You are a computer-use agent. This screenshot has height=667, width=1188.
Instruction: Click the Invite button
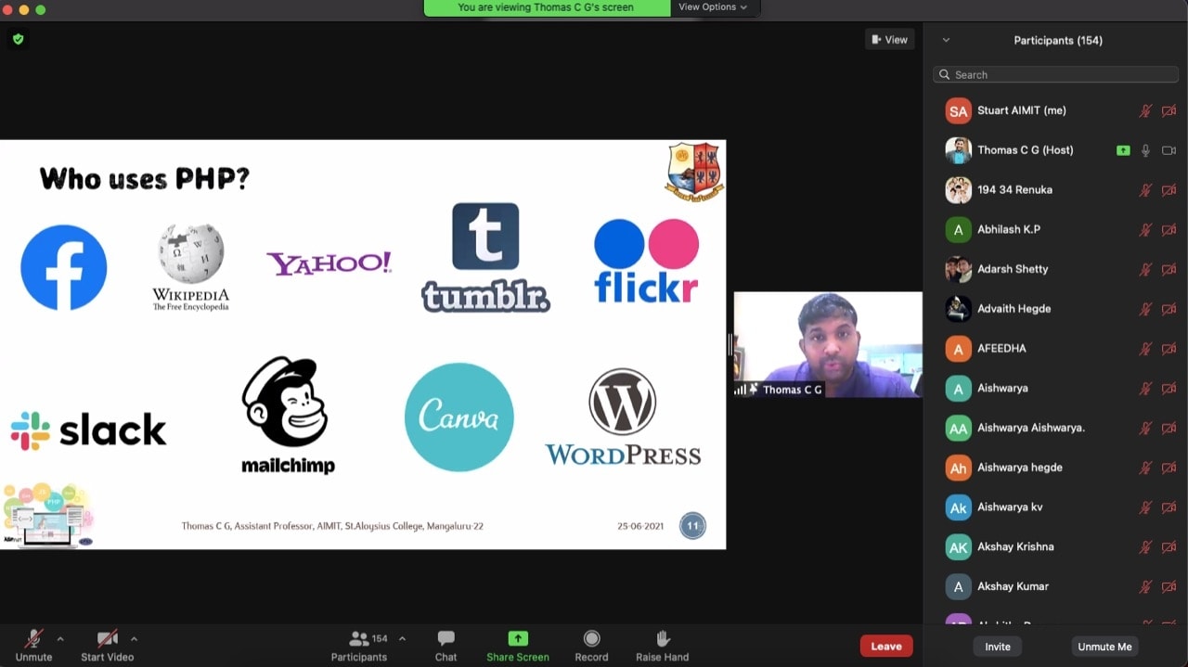[x=998, y=647]
